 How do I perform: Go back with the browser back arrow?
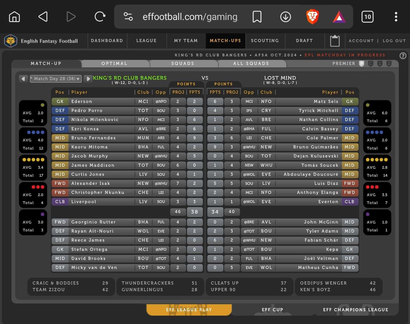point(43,17)
